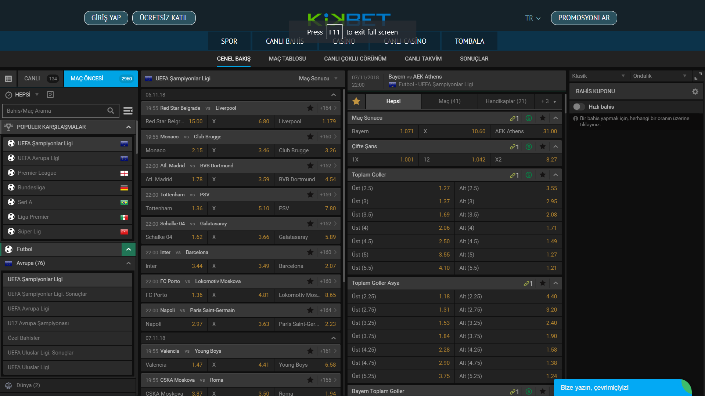
Task: Open the HEPSİ time filter dropdown
Action: (22, 94)
